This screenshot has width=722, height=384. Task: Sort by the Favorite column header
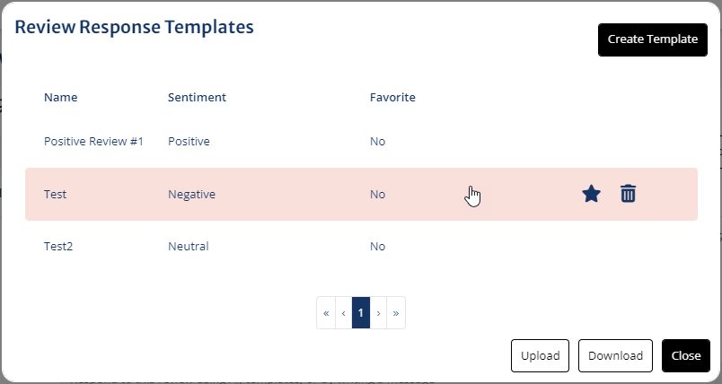(392, 97)
